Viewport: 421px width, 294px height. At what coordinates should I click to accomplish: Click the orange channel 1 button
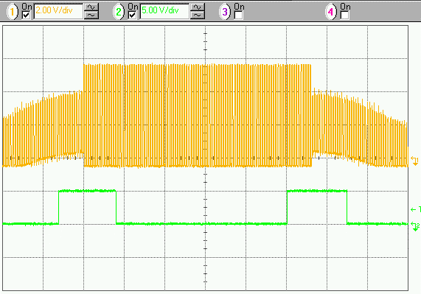click(12, 12)
